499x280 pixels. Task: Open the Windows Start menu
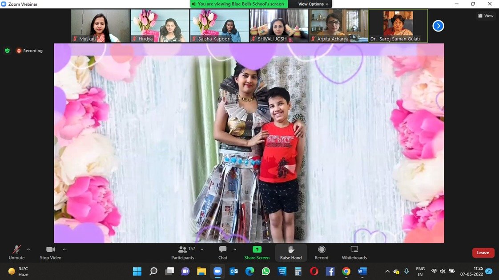[137, 271]
